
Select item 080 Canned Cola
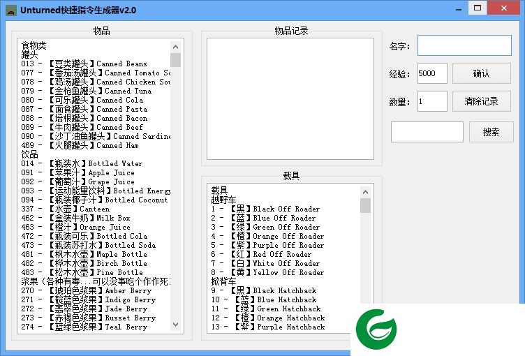pyautogui.click(x=82, y=100)
